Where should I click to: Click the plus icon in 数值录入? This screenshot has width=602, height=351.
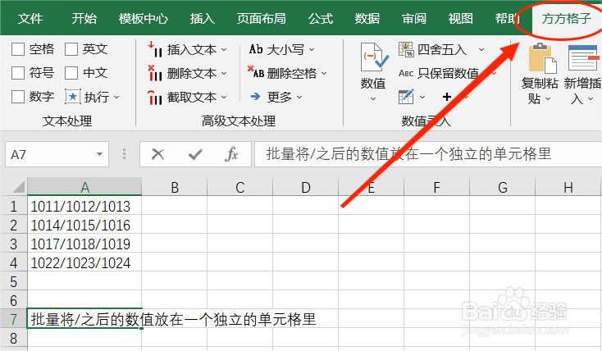tap(446, 97)
